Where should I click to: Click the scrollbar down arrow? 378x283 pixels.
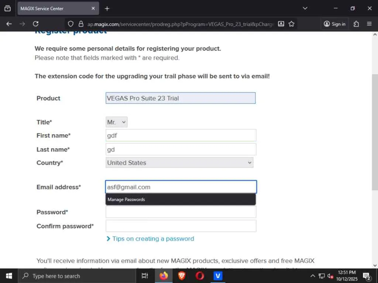click(375, 266)
